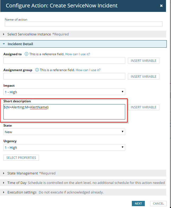
Task: Open the State dropdown
Action: coord(64,132)
